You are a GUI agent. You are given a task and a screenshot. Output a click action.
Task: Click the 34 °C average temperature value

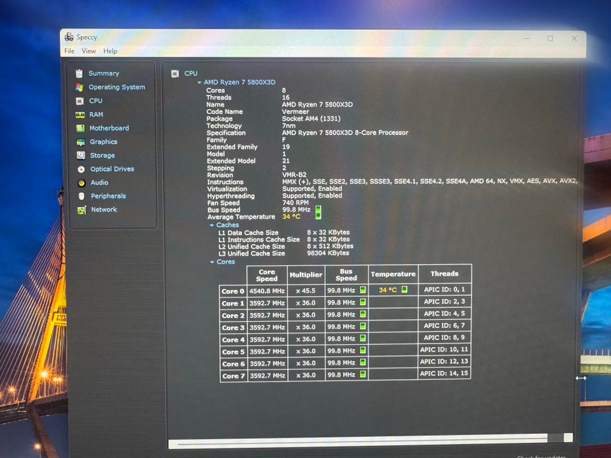291,216
